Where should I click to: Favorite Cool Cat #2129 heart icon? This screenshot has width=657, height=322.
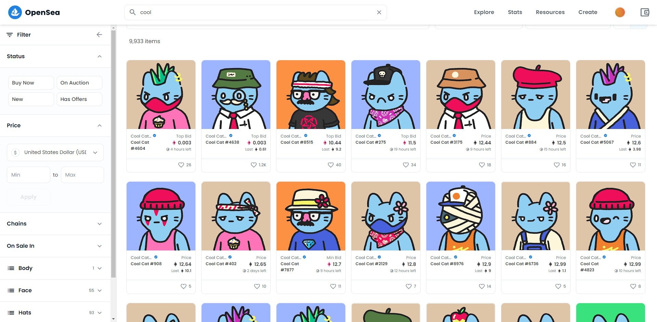(409, 286)
